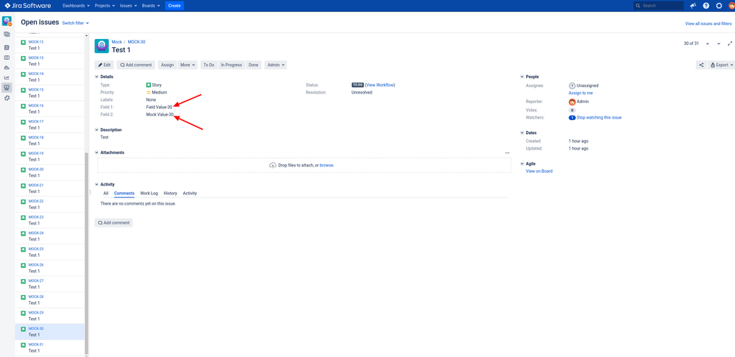Open the kanban board icon below project avatar

coord(7,35)
